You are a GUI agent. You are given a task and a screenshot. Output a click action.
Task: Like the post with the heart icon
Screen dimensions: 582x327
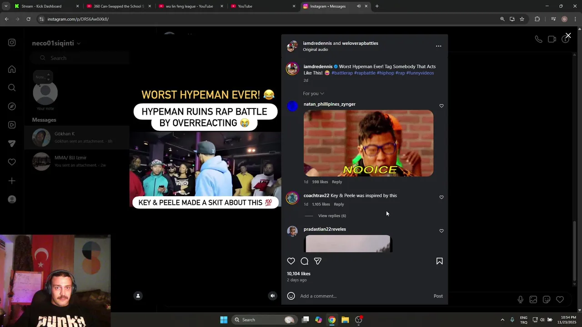click(x=291, y=261)
